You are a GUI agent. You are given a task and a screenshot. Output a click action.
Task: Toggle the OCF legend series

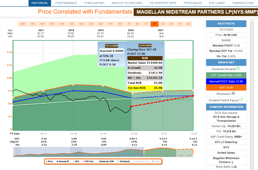click(x=76, y=162)
